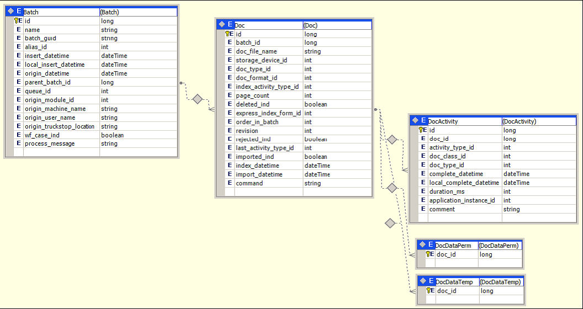Viewport: 583px width, 309px height.
Task: Click the boolean type of wf_case_ind
Action: 139,135
